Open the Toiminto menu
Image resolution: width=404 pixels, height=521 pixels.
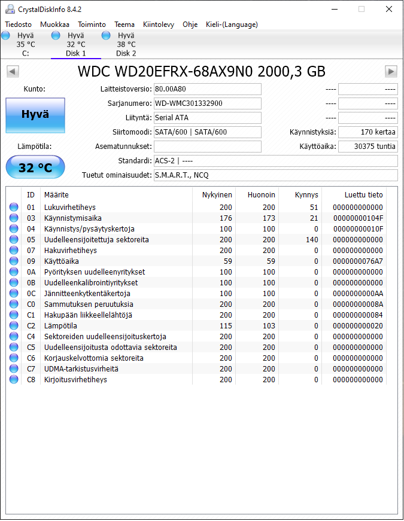click(x=92, y=25)
